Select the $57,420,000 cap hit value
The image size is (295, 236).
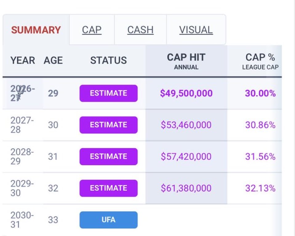(x=186, y=157)
